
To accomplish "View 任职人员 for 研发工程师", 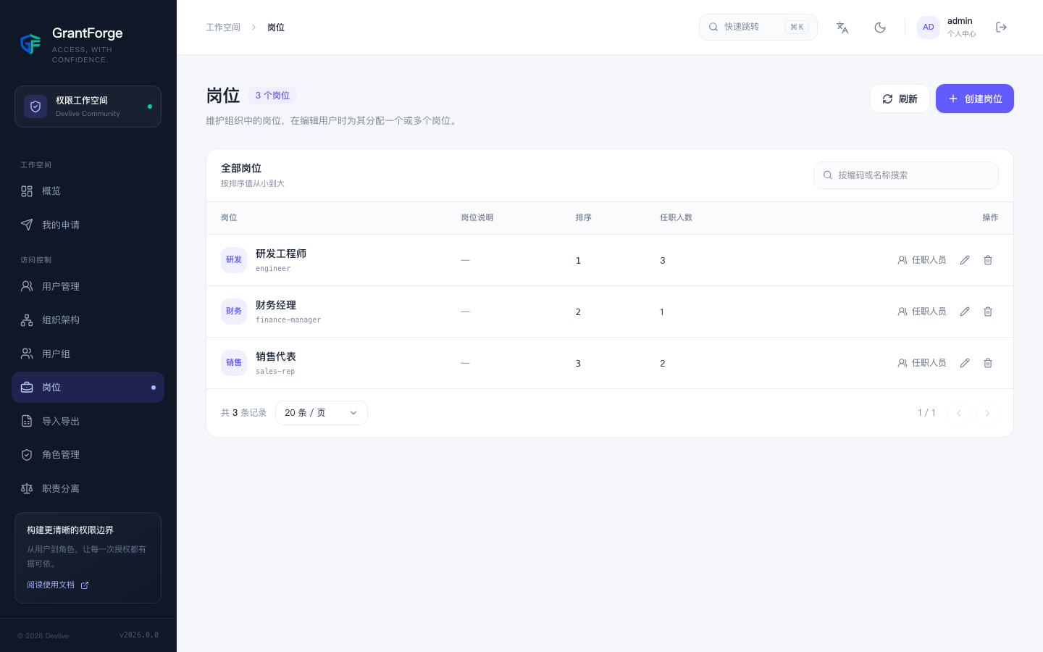I will (922, 260).
